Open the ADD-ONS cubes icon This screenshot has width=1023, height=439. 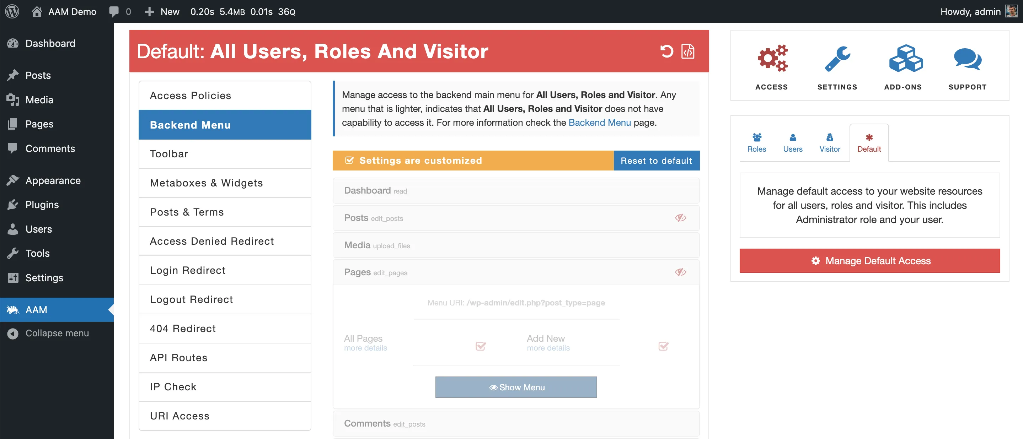pyautogui.click(x=905, y=58)
